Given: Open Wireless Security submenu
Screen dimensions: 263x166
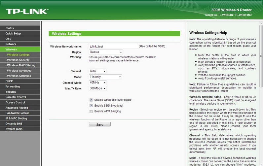Looking at the screenshot, I should 18,60.
